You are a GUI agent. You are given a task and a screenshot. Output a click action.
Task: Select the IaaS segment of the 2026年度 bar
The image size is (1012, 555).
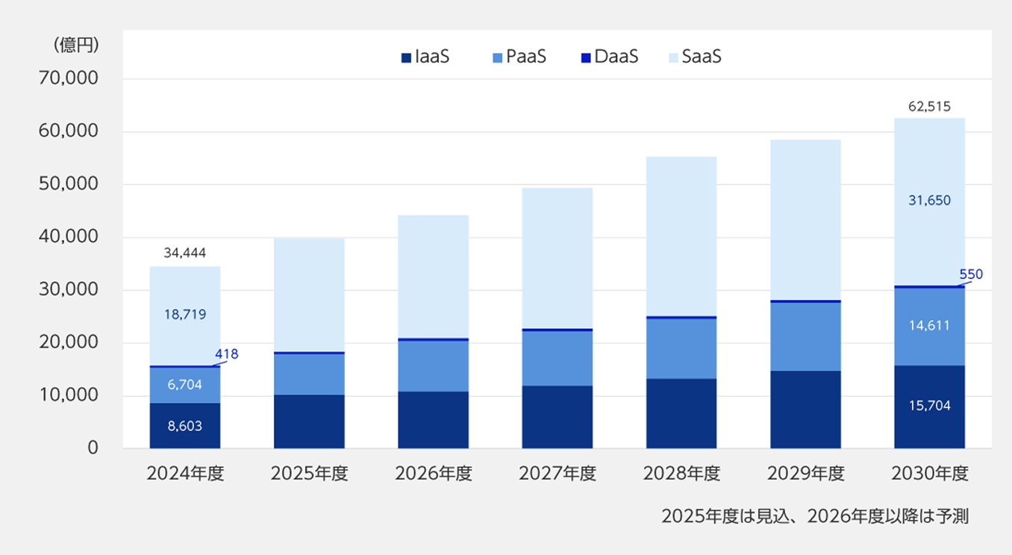click(433, 419)
